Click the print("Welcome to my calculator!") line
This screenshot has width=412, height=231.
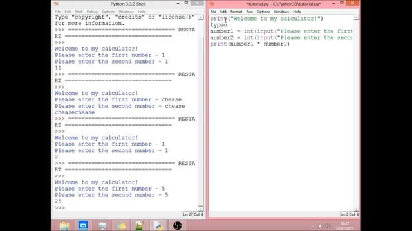coord(267,19)
